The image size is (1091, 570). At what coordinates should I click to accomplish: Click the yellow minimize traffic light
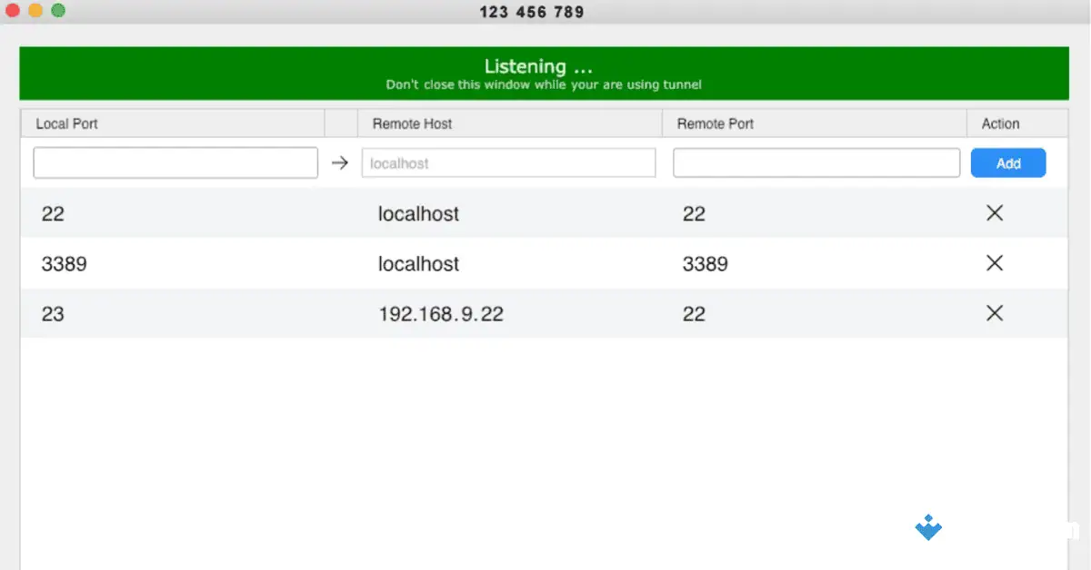point(37,11)
